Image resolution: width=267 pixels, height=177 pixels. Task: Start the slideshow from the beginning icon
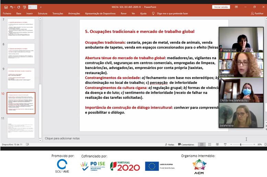(x=24, y=7)
